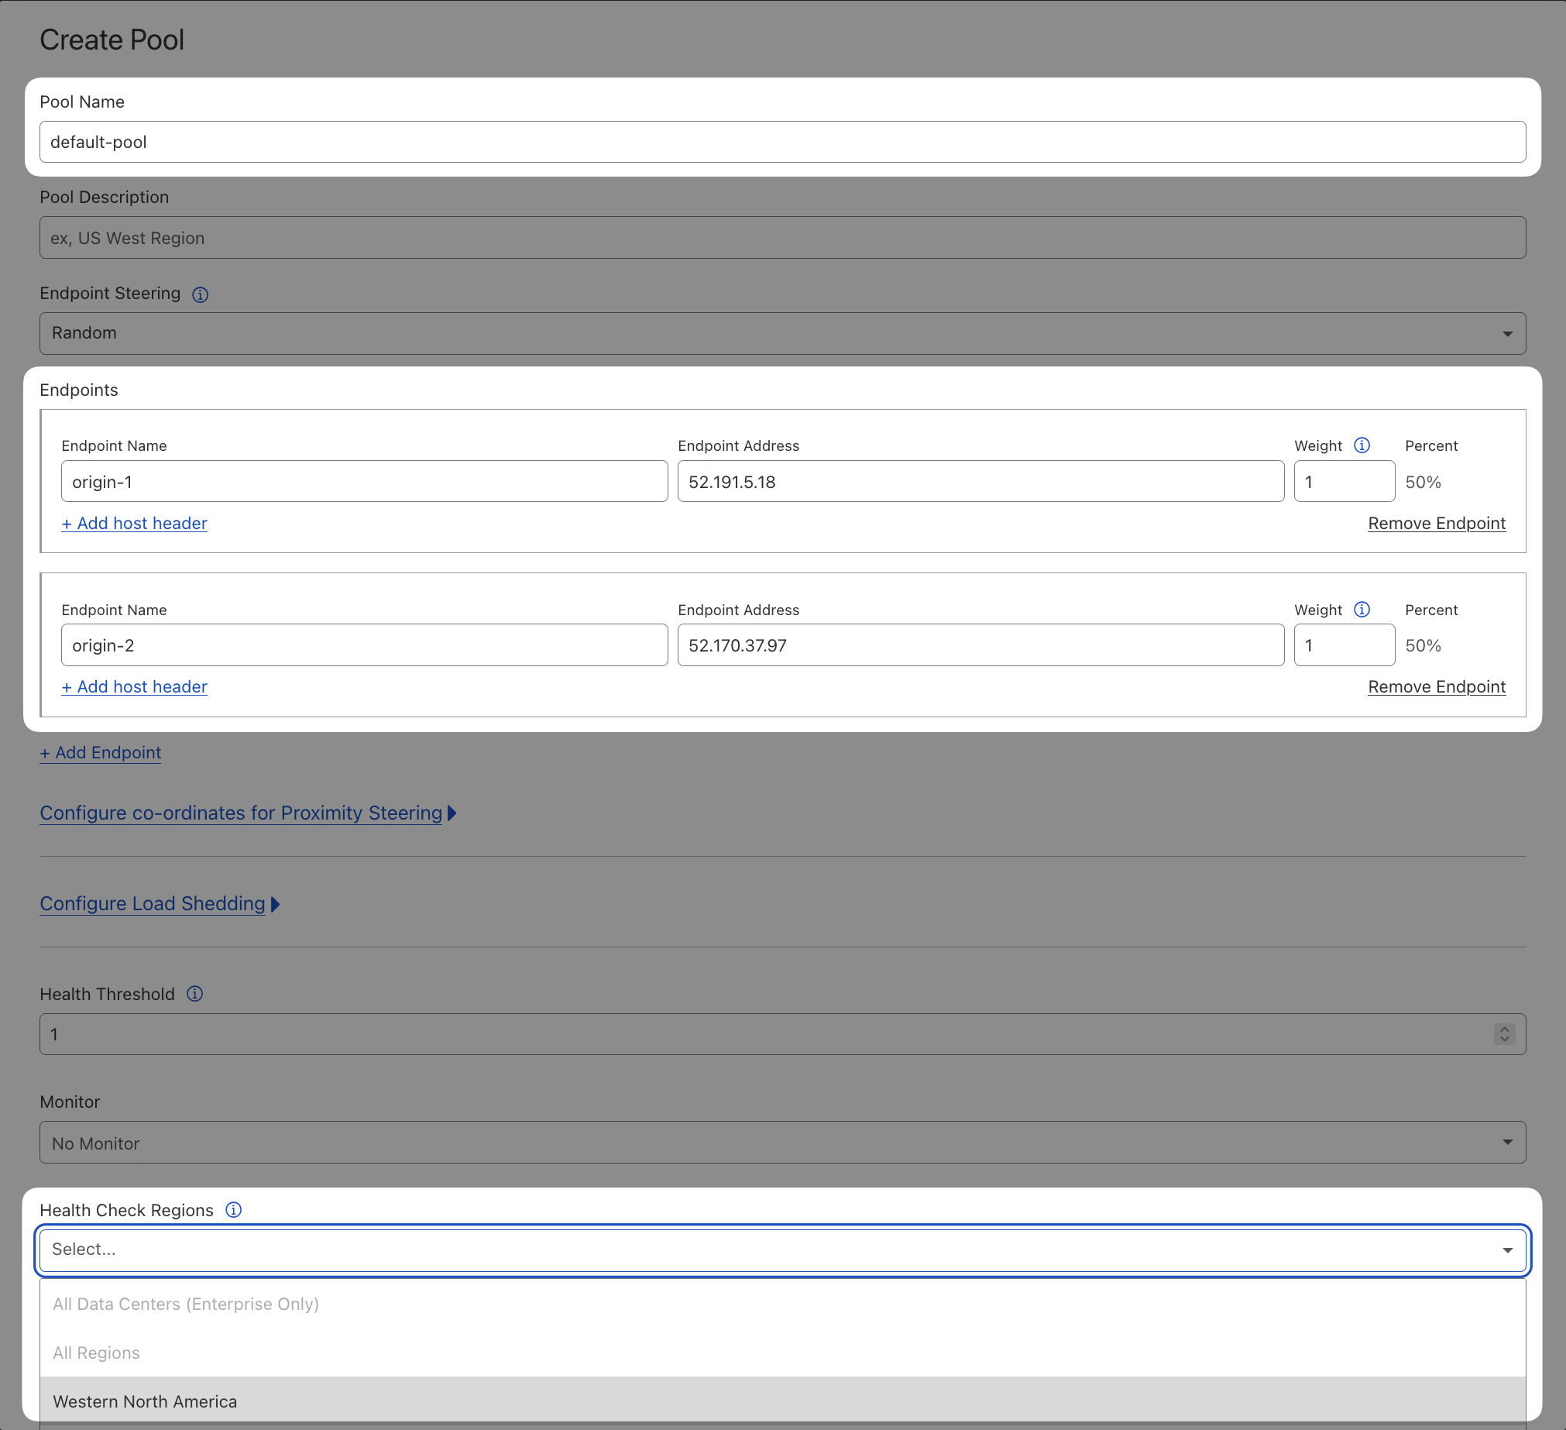Viewport: 1566px width, 1430px height.
Task: Click Add host header under origin-2
Action: click(135, 686)
